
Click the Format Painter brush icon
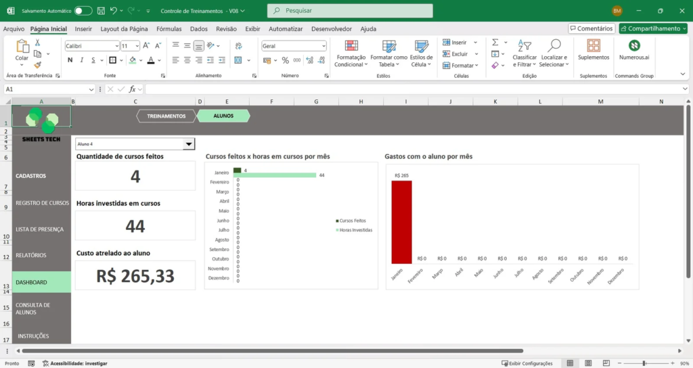38,65
